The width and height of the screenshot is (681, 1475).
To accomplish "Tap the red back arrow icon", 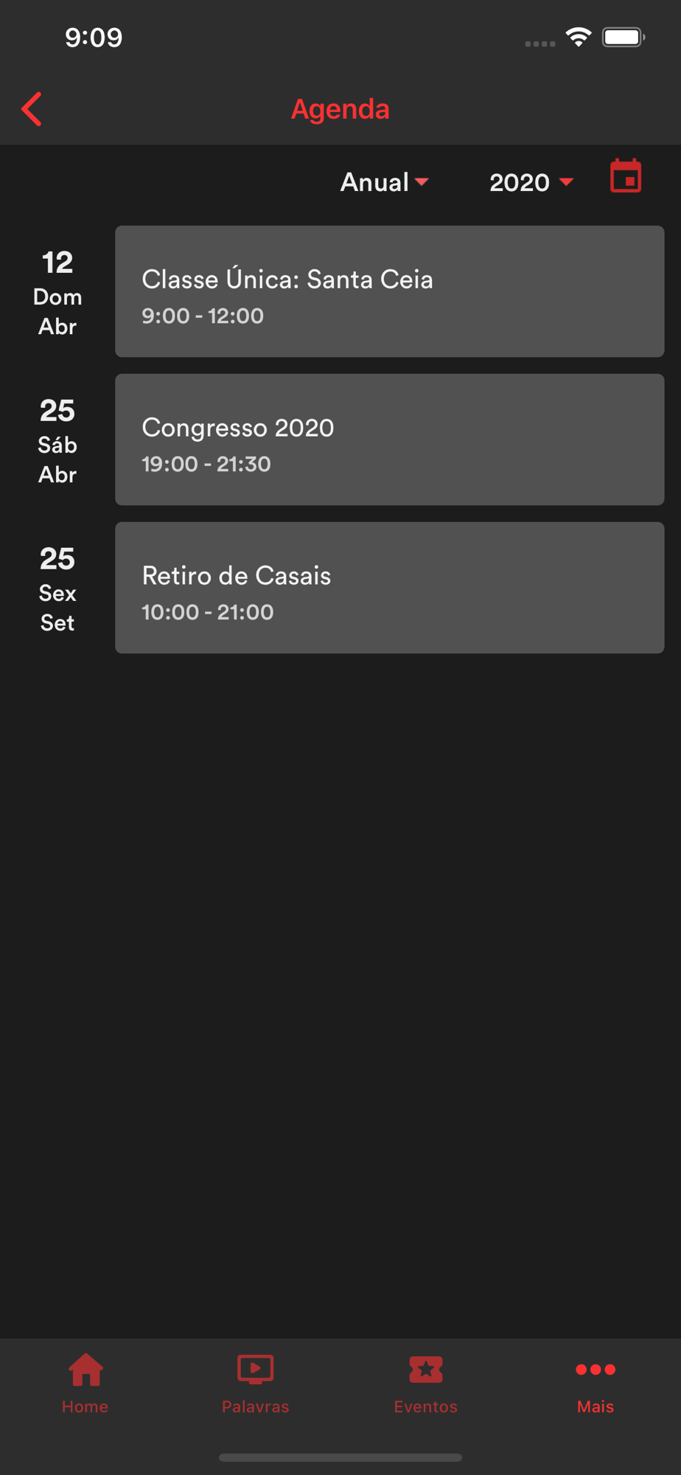I will coord(32,109).
